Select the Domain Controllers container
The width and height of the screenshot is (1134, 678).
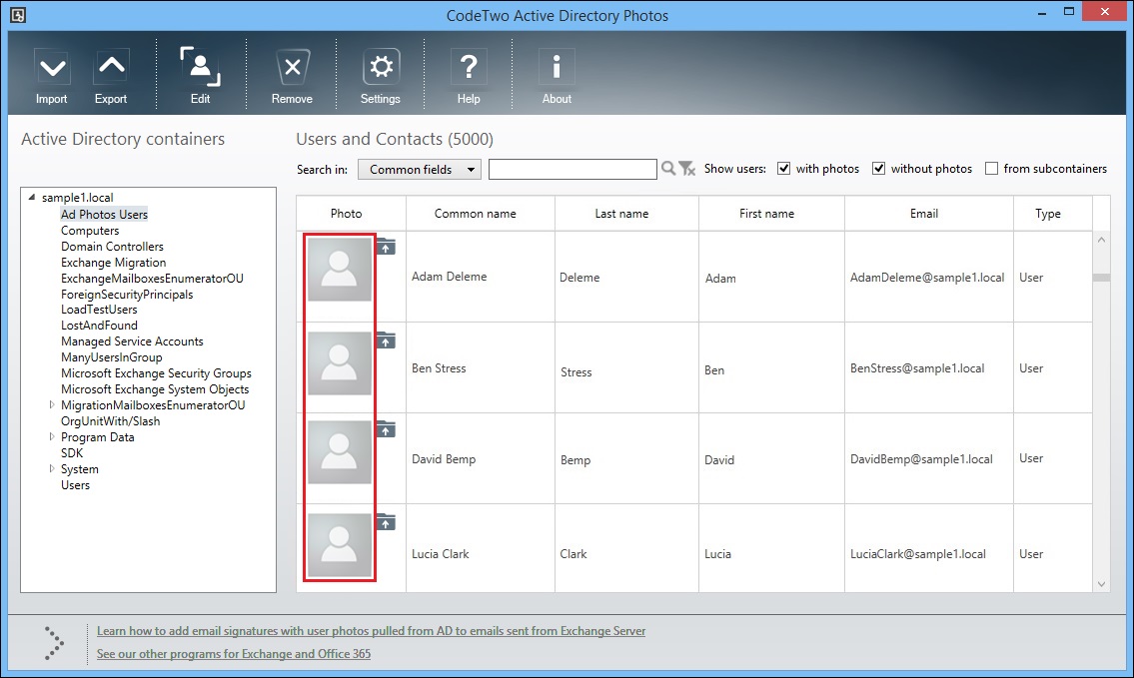112,247
